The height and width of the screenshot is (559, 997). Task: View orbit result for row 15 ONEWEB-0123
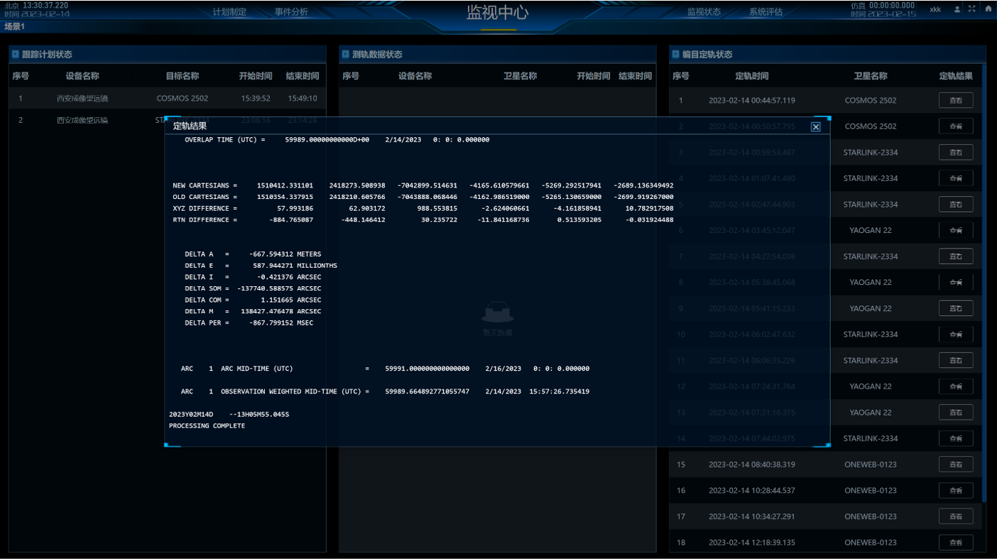(955, 465)
